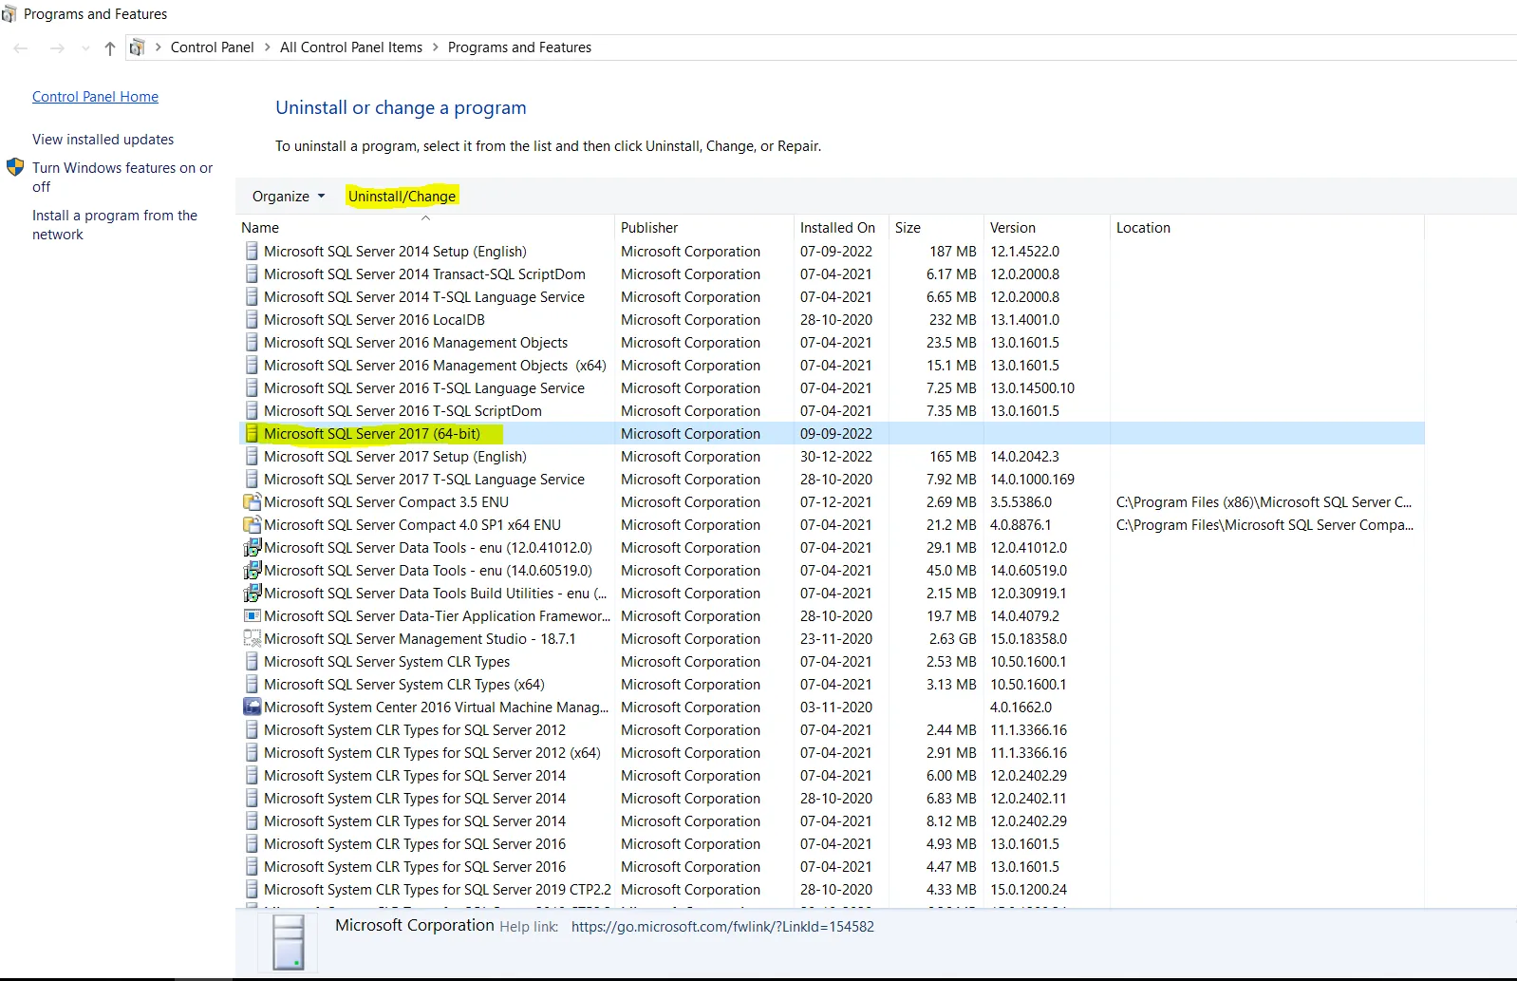
Task: Open the recent locations dropdown arrow
Action: (x=85, y=48)
